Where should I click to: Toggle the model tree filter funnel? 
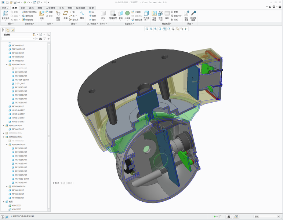pos(44,39)
